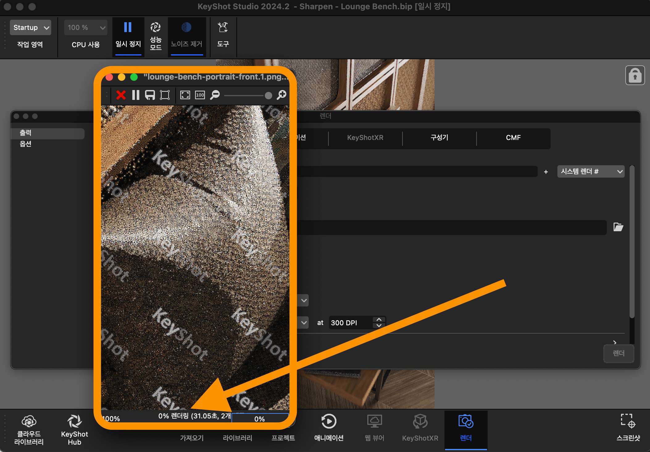The width and height of the screenshot is (650, 452).
Task: Click the 렌더 button in render dialog
Action: (619, 353)
